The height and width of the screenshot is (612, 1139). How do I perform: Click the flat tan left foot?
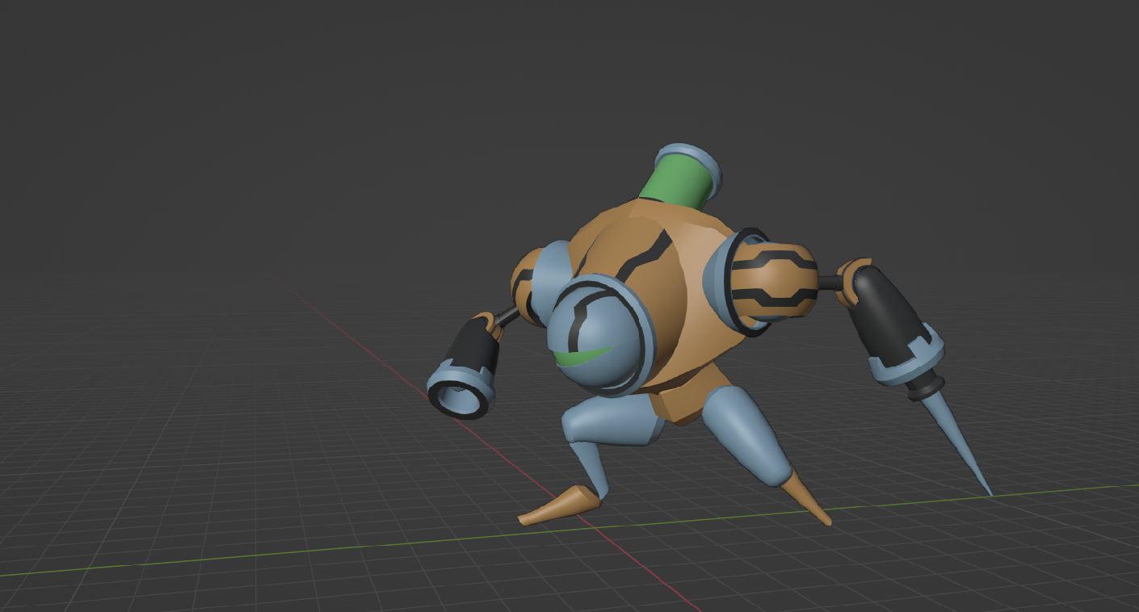[x=560, y=505]
